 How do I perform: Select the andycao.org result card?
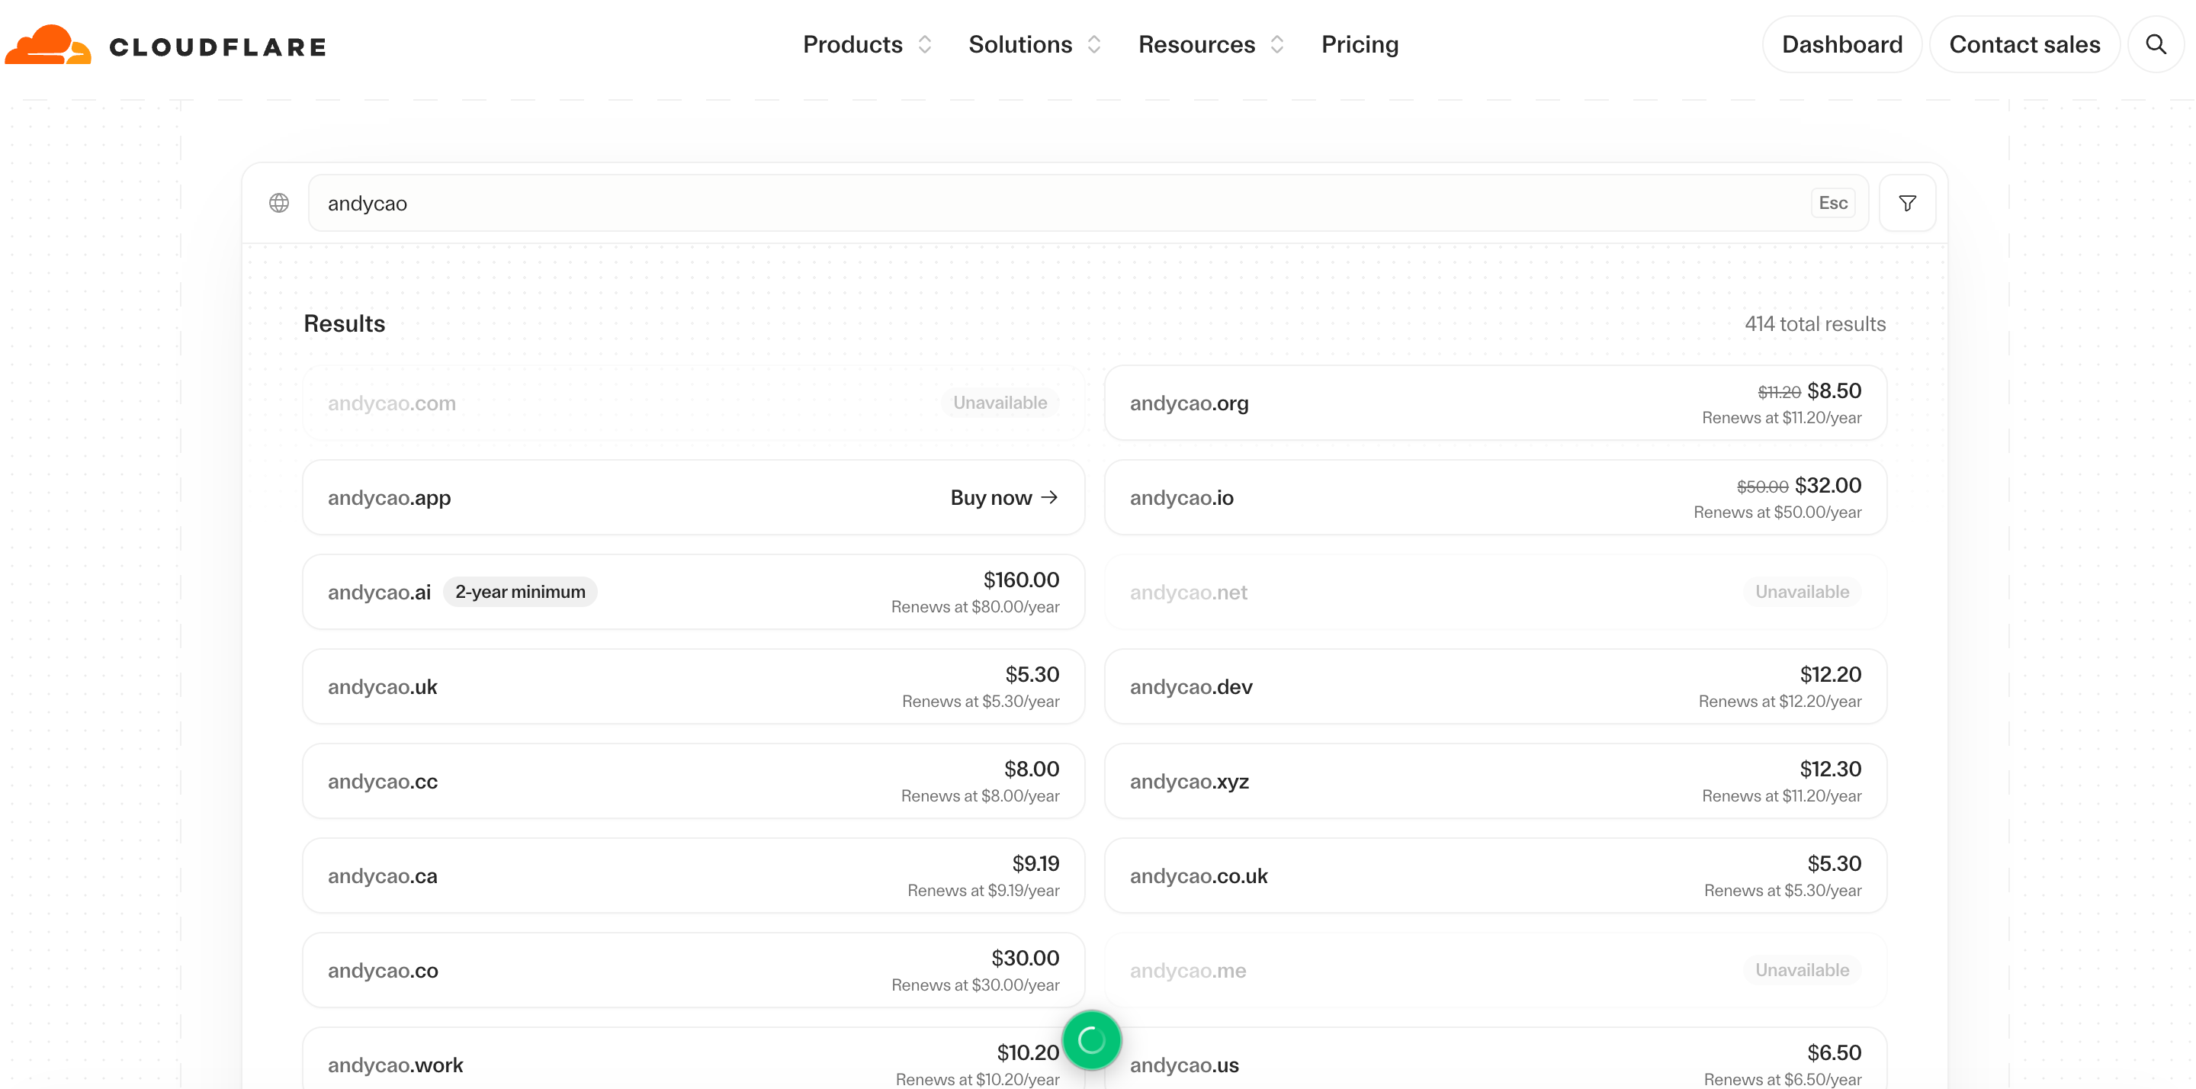point(1495,403)
